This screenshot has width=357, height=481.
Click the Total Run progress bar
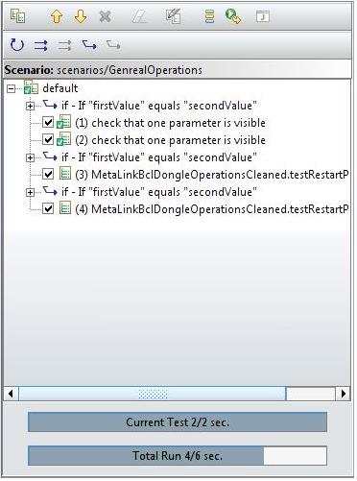(x=178, y=455)
